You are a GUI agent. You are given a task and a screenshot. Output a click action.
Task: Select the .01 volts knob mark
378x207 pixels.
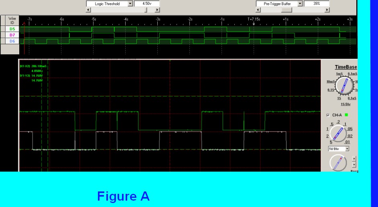[347, 142]
